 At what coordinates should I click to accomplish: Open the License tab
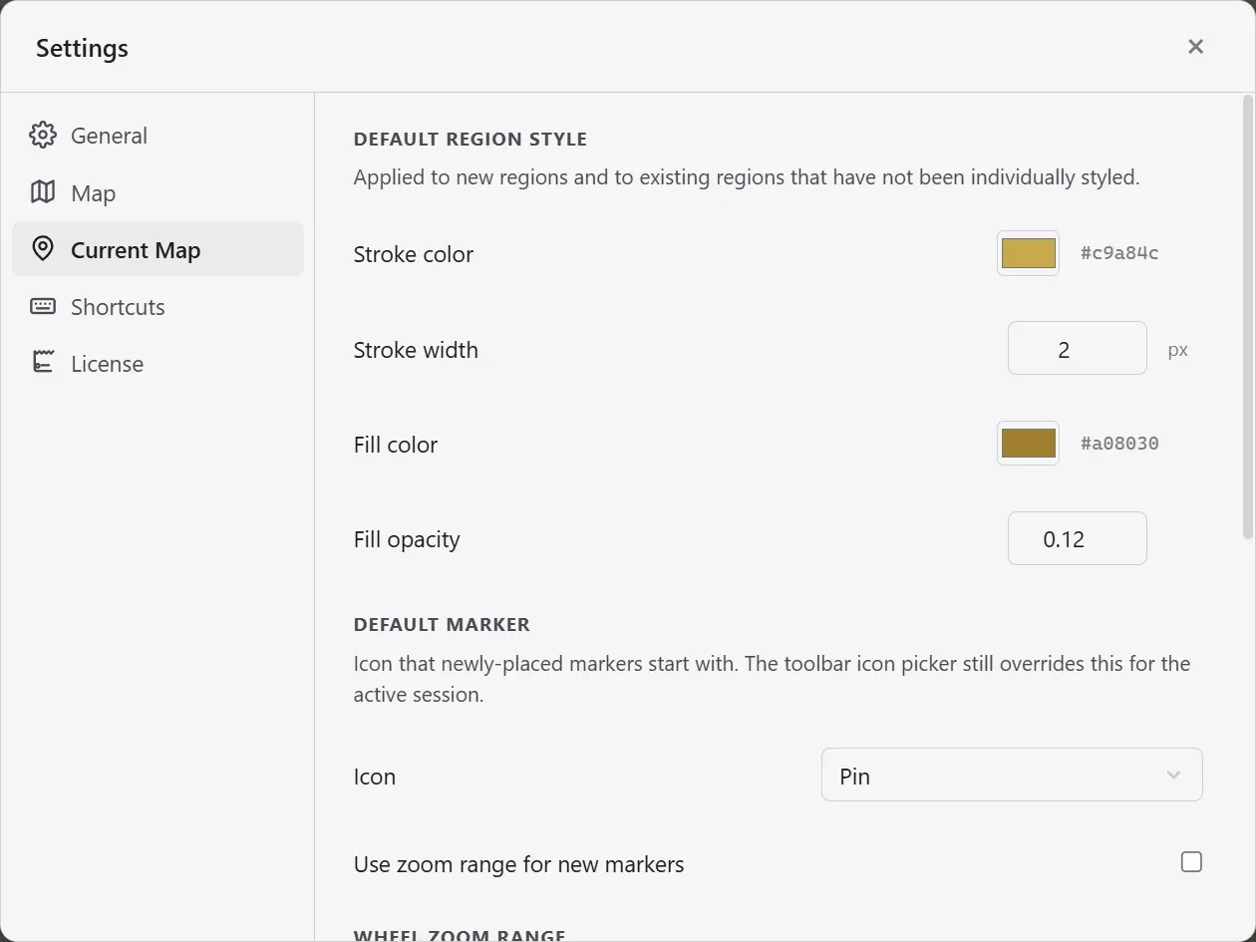click(x=157, y=363)
